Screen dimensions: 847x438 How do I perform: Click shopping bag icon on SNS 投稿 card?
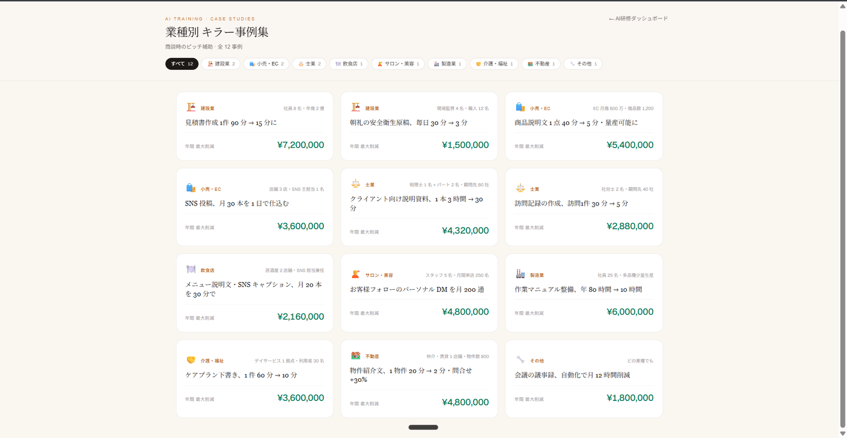coord(191,189)
